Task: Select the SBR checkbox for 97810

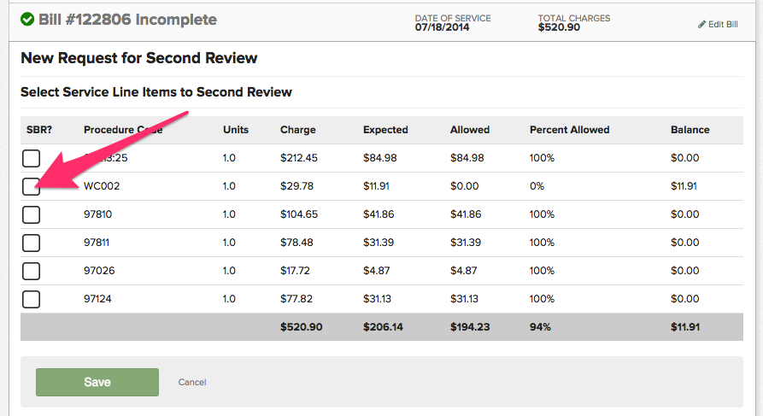Action: click(31, 214)
